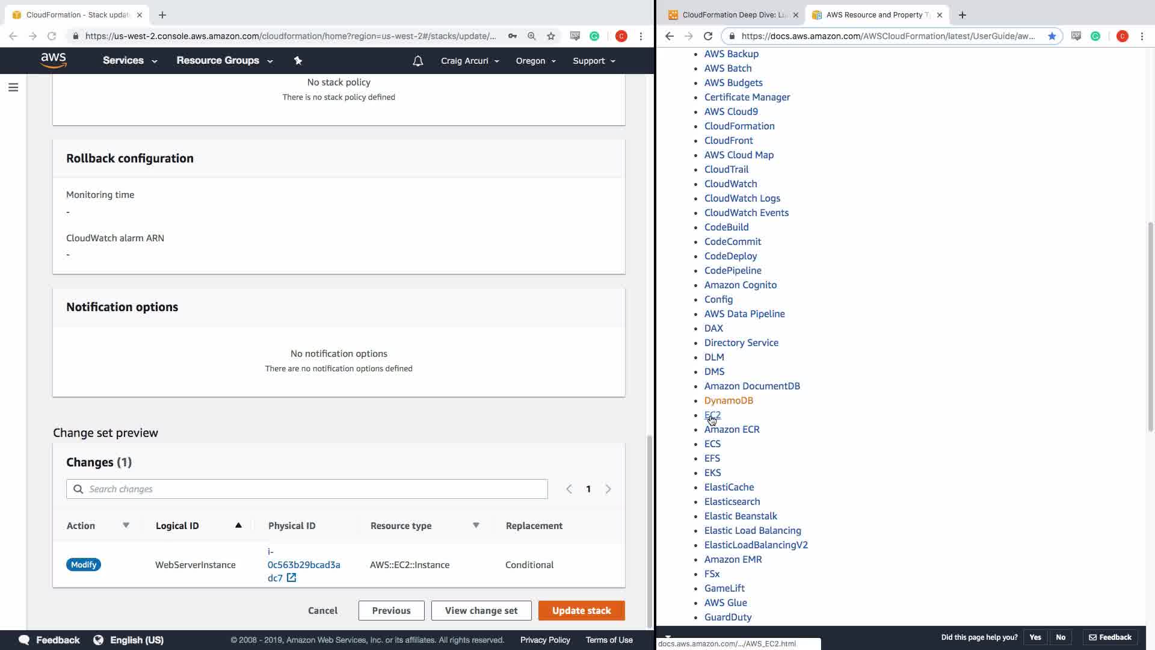
Task: Open physical ID external link icon
Action: [x=291, y=578]
